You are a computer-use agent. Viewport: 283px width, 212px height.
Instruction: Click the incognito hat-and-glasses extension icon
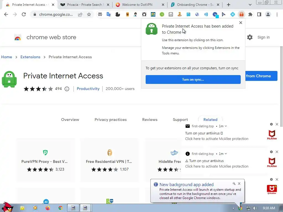click(x=100, y=14)
